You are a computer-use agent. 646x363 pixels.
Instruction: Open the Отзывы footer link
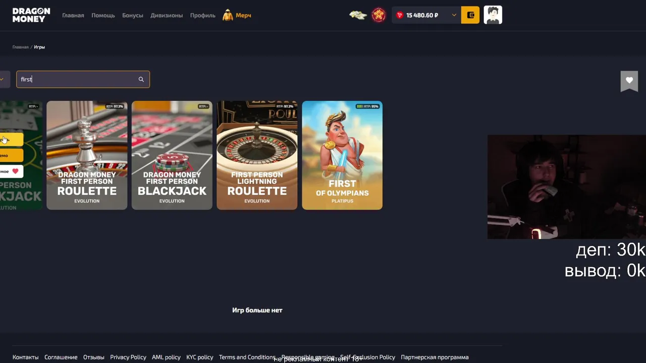tap(94, 357)
